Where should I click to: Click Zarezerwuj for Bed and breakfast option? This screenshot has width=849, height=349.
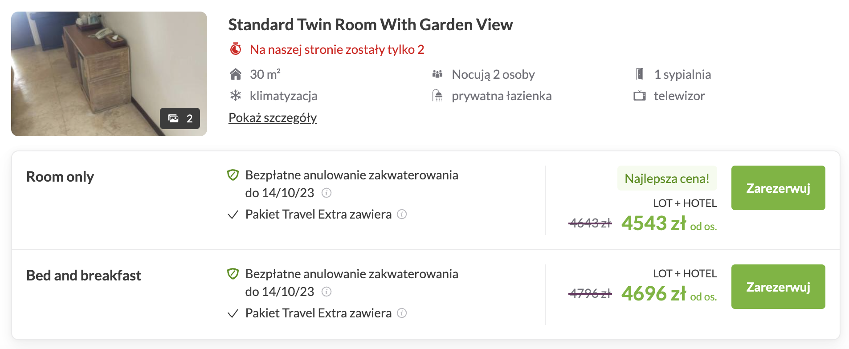[x=778, y=287]
